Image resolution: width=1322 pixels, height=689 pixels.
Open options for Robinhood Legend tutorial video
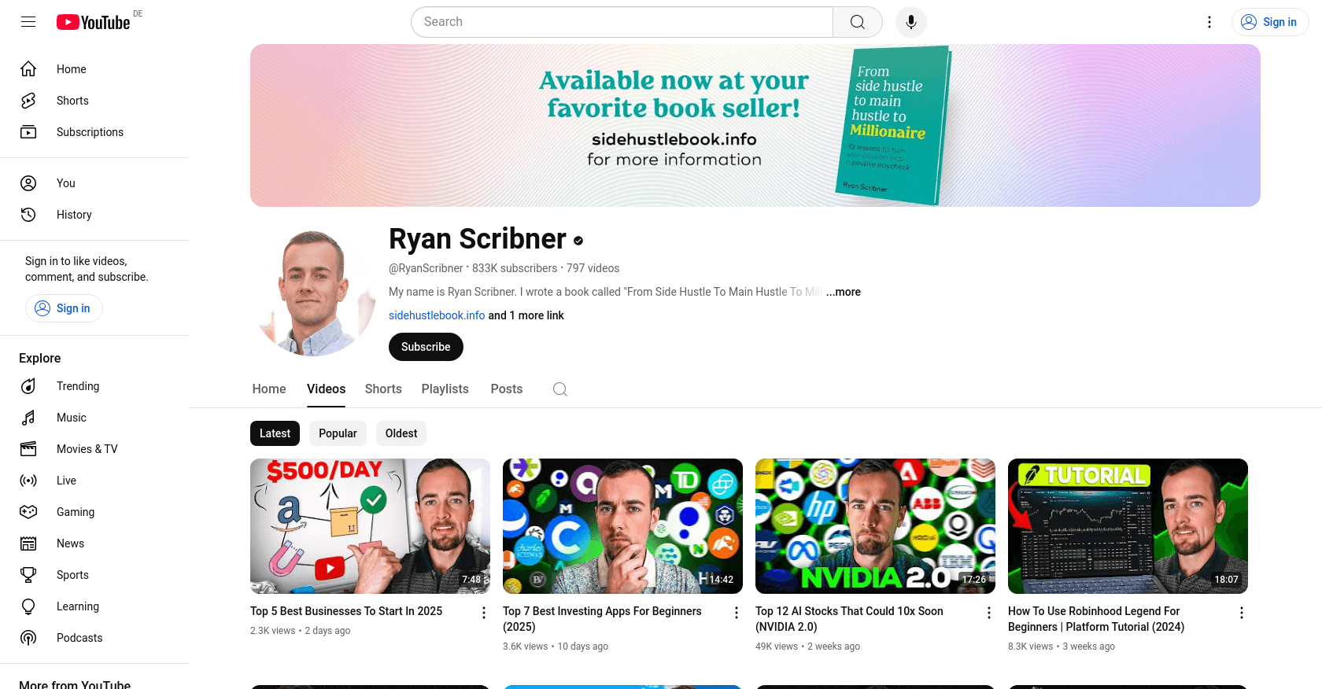1242,613
